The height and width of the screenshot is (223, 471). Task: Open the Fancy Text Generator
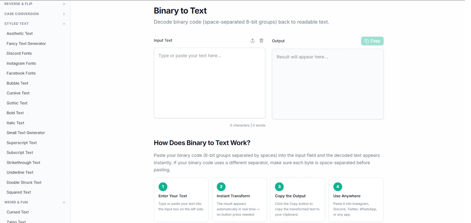coord(26,43)
